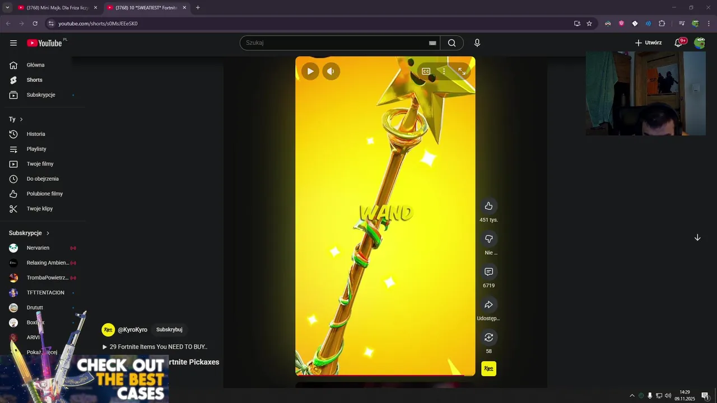The height and width of the screenshot is (403, 717).
Task: Open the YouTube hamburger guide menu
Action: point(13,43)
